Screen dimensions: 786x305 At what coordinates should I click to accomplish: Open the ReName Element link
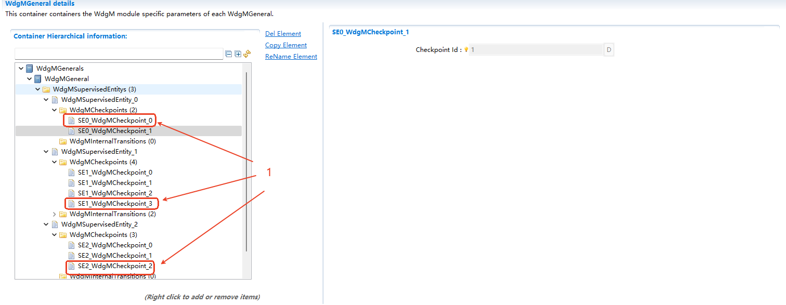[x=291, y=56]
